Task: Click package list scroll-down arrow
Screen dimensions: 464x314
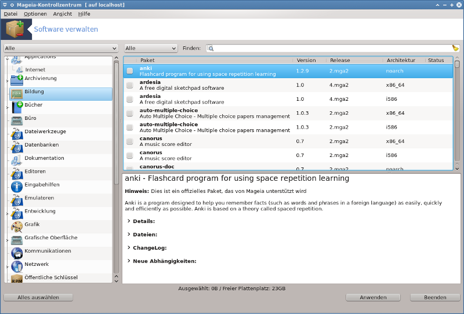Action: tap(457, 169)
